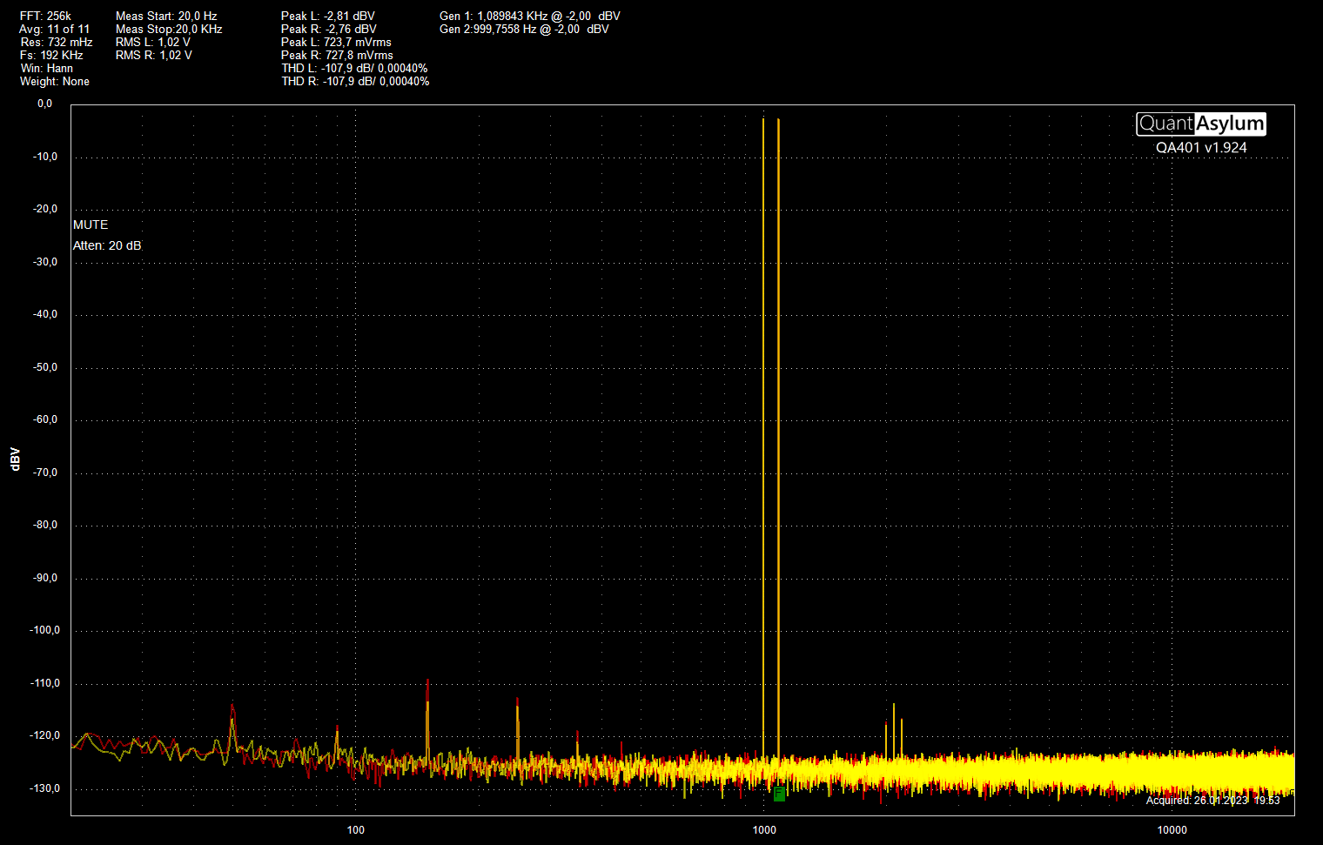1323x845 pixels.
Task: Click the Win: Hann setting text
Action: click(x=47, y=68)
